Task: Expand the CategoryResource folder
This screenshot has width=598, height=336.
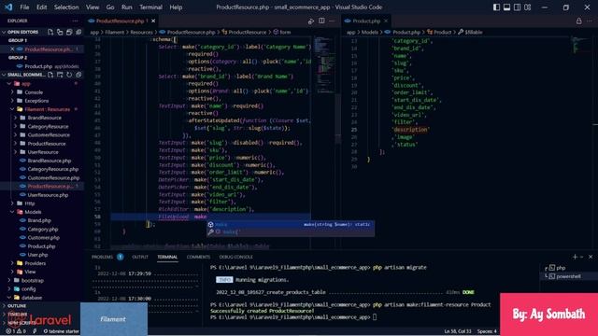Action: click(x=42, y=127)
